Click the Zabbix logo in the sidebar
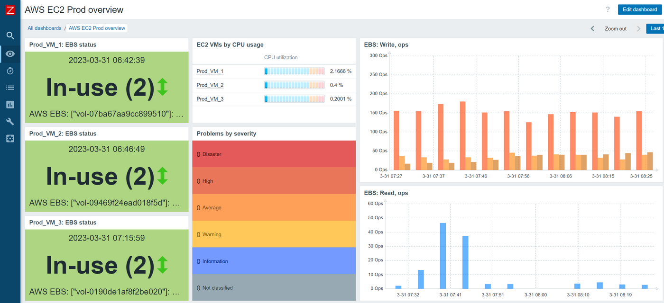Screen dimensions: 664x303 tap(9, 9)
